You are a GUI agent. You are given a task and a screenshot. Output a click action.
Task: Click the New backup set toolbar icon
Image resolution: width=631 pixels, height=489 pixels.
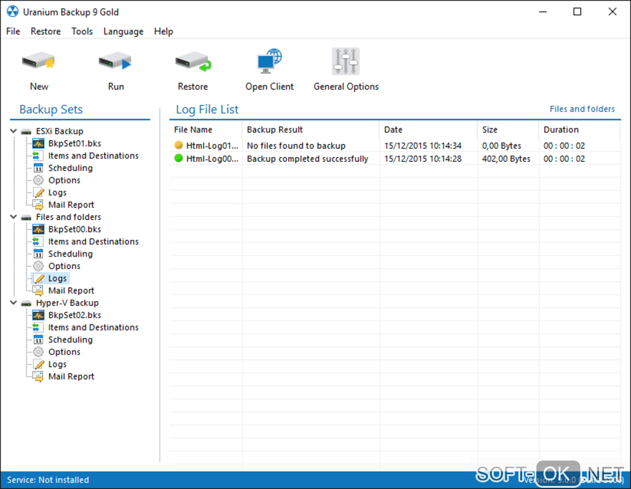[38, 61]
